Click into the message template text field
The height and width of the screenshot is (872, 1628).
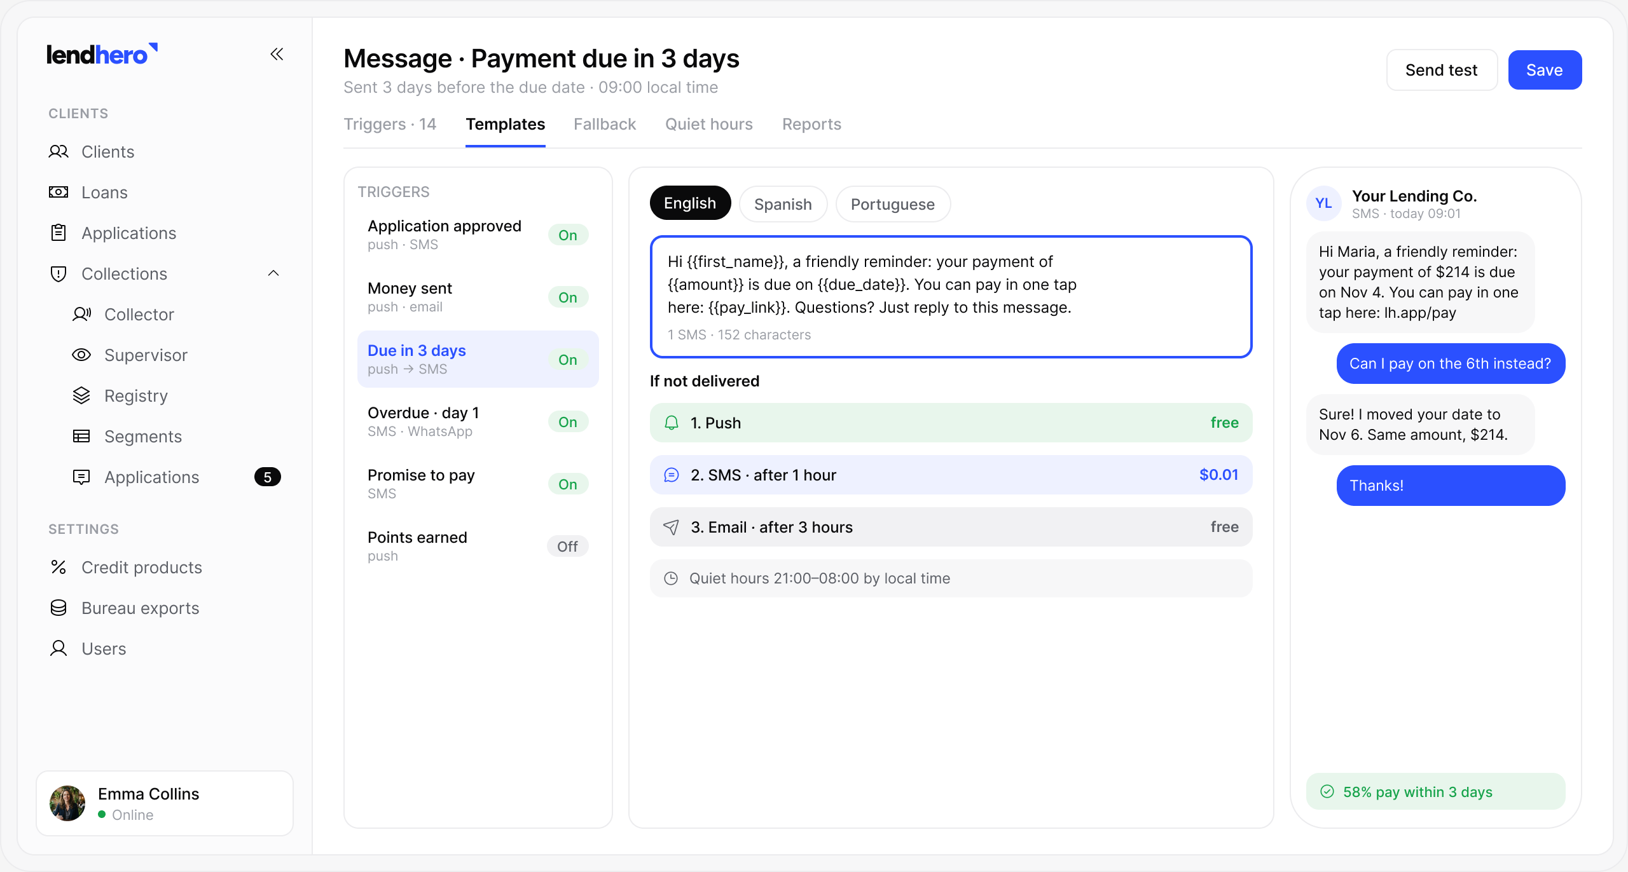pyautogui.click(x=951, y=297)
